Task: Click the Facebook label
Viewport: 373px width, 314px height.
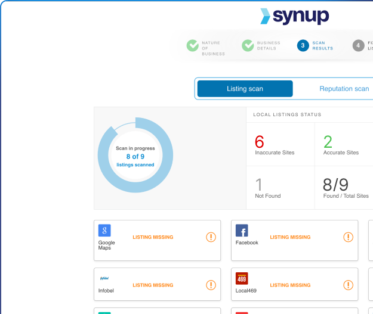Action: tap(246, 243)
